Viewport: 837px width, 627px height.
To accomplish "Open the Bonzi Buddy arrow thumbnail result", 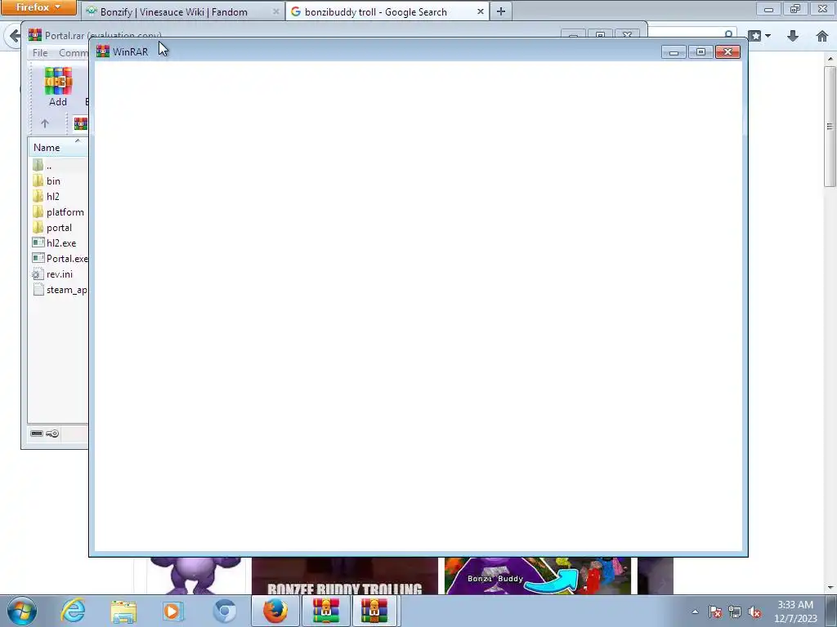I will click(x=538, y=576).
